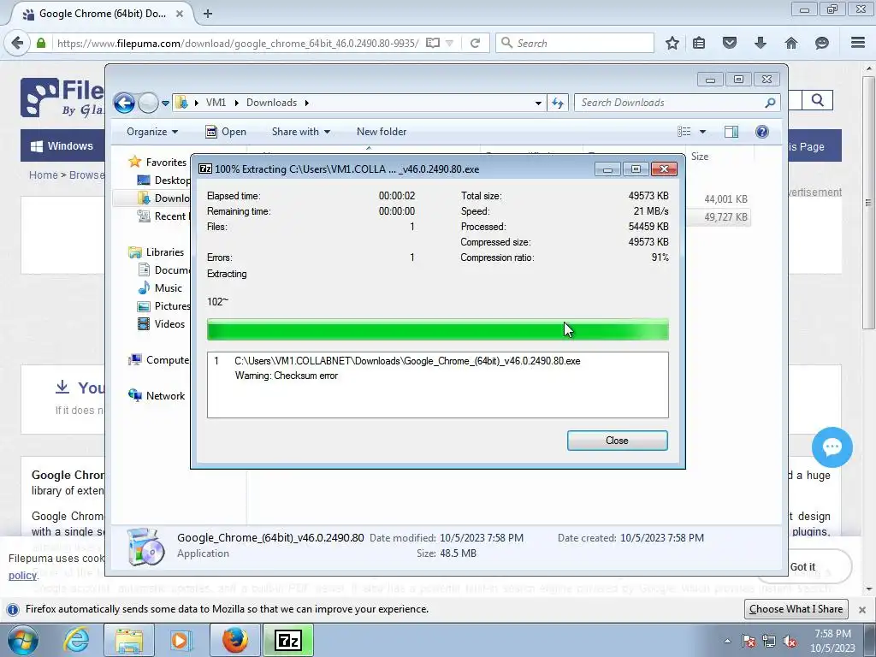Screen dimensions: 876x657
Task: Expand the address bar history dropdown
Action: [x=538, y=104]
